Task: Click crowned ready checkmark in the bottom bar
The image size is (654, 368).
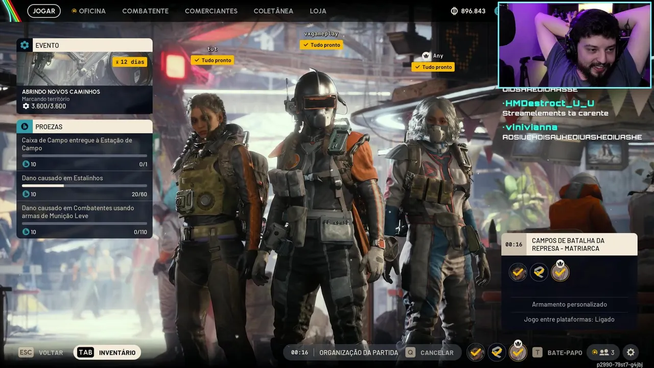Action: point(518,352)
